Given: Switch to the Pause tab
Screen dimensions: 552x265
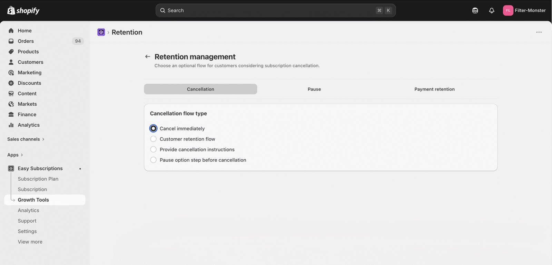Looking at the screenshot, I should 314,89.
